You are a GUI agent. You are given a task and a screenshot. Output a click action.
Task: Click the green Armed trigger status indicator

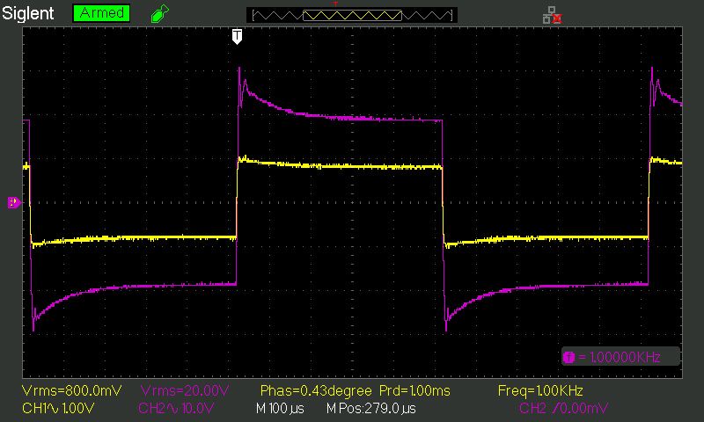tap(101, 13)
